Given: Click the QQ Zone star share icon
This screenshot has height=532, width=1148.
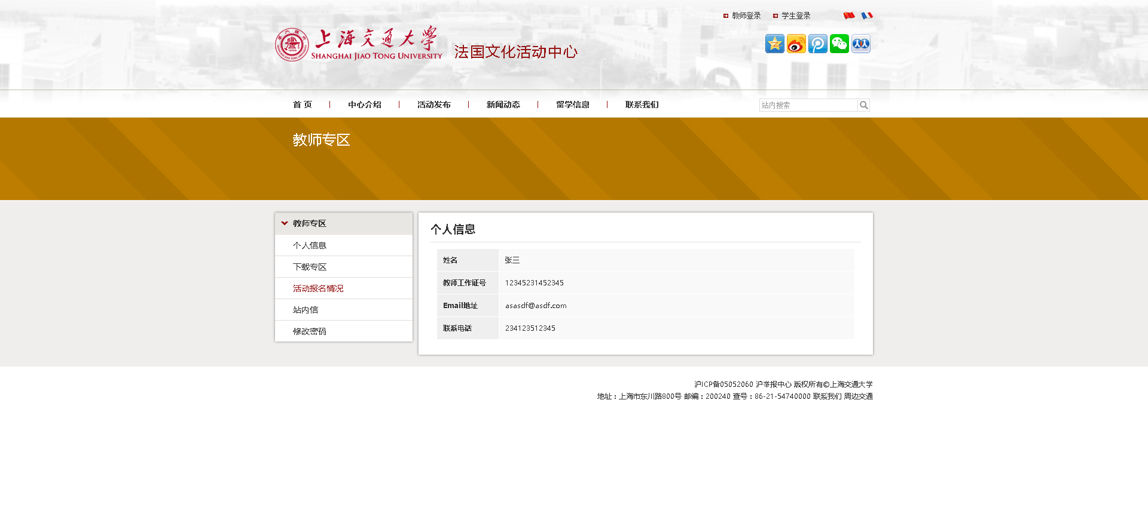Looking at the screenshot, I should point(774,44).
